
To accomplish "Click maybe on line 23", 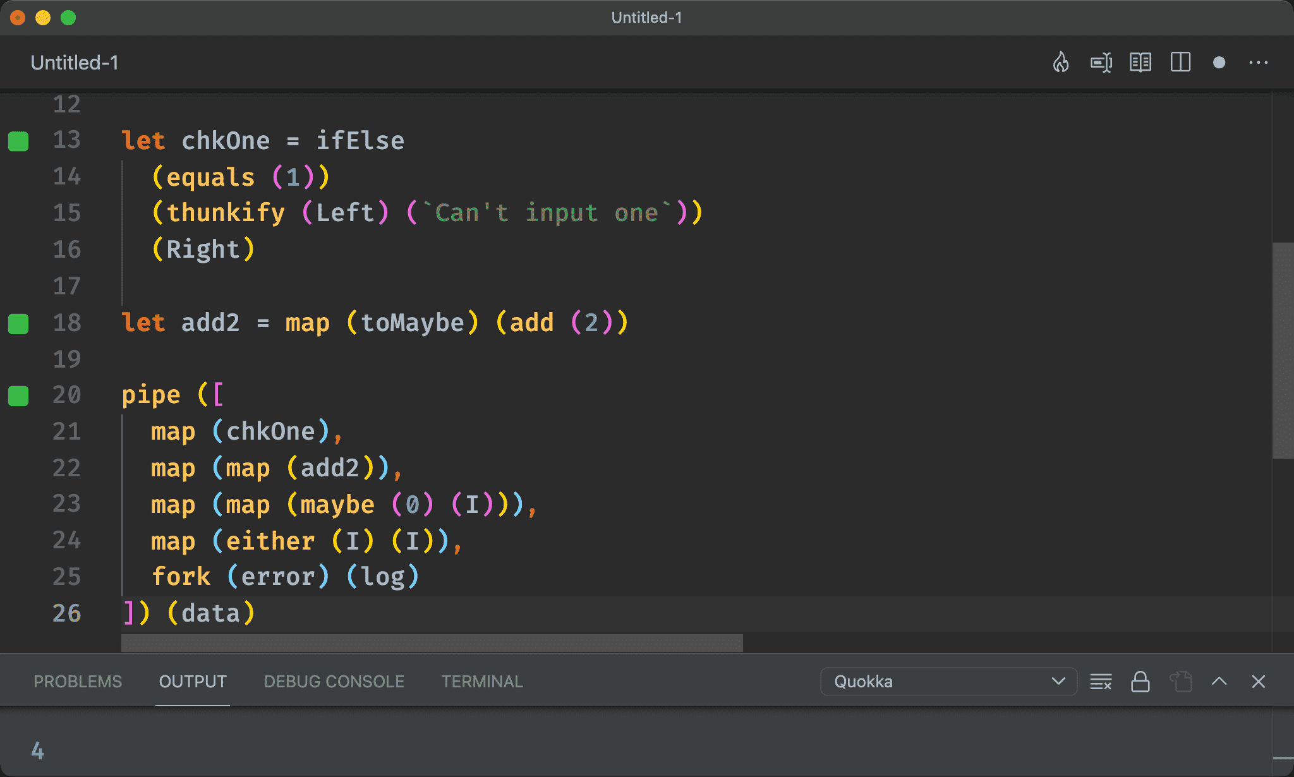I will pos(337,505).
